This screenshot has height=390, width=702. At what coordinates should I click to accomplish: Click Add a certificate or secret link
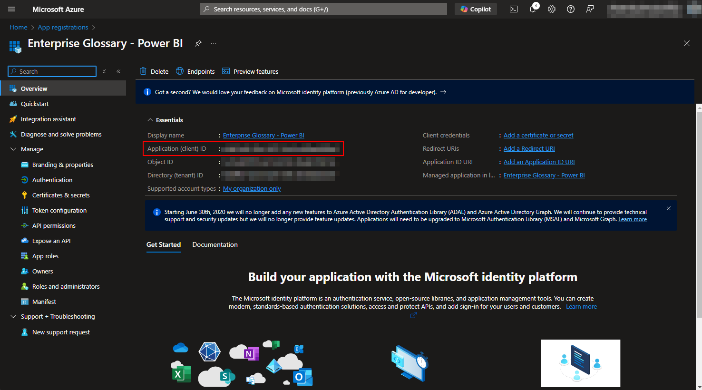(x=538, y=136)
